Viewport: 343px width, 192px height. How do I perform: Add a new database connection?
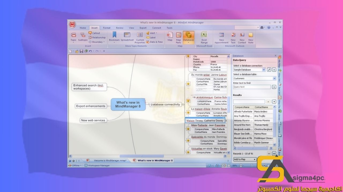(x=274, y=70)
